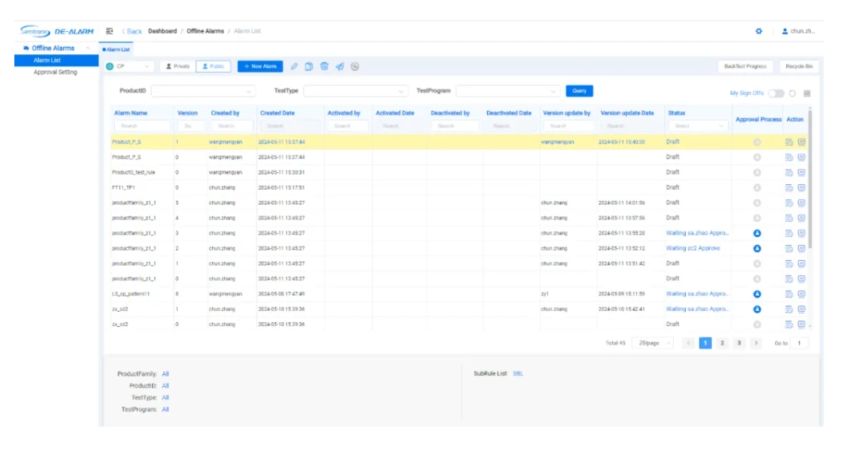Switch to Private alarms view

pyautogui.click(x=178, y=66)
